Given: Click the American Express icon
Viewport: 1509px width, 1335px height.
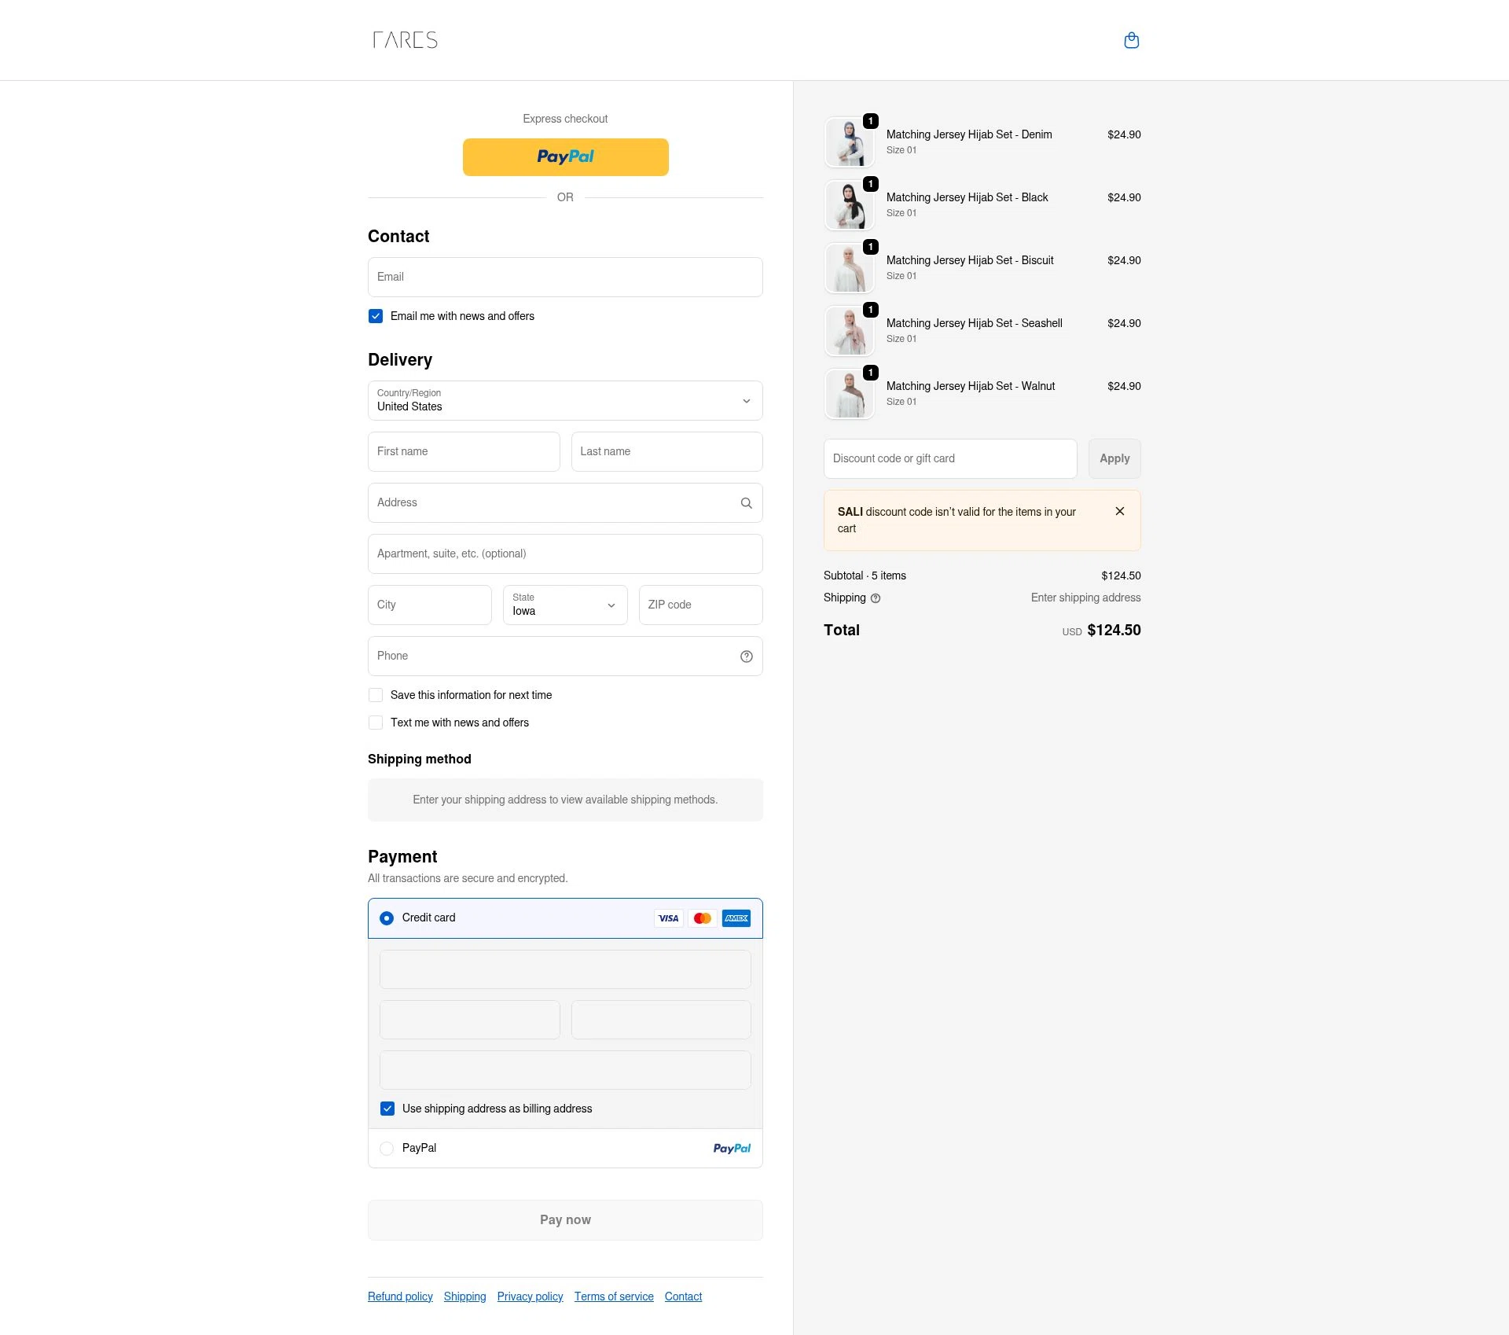Looking at the screenshot, I should 736,918.
